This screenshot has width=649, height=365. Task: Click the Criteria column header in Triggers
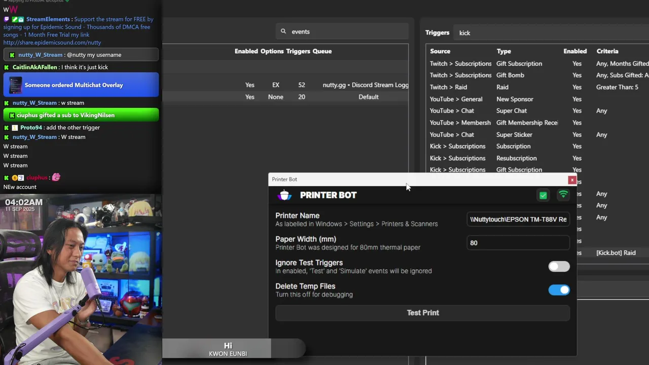(x=607, y=51)
